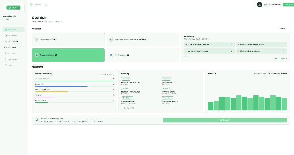Click the Kandidaten people icon in the sidebar
The height and width of the screenshot is (155, 294).
click(x=5, y=42)
